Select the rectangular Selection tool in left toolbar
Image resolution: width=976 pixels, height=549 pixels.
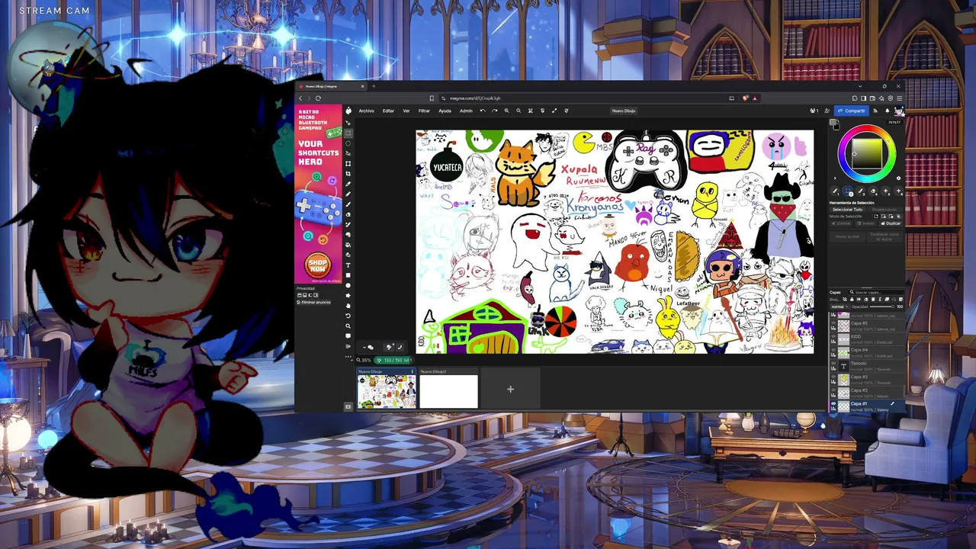(348, 133)
